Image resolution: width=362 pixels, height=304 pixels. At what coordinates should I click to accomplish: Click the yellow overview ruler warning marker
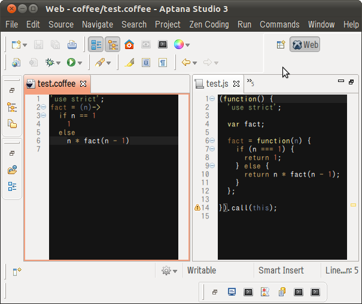click(x=353, y=205)
